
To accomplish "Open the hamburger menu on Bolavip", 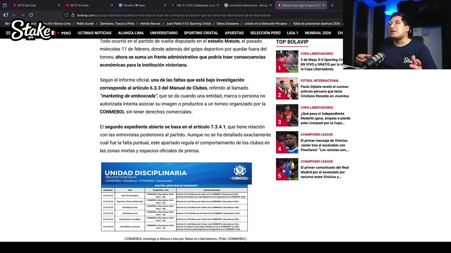I will [x=8, y=33].
